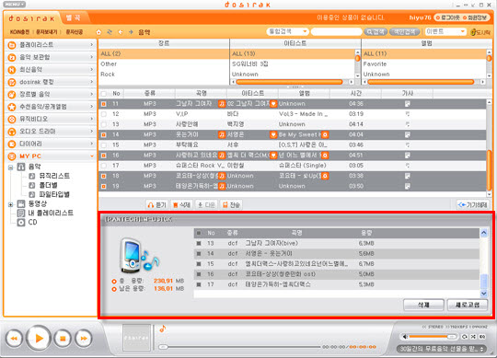497x358 pixels.
Task: Open 플레이리스트 sidebar item
Action: (51, 45)
